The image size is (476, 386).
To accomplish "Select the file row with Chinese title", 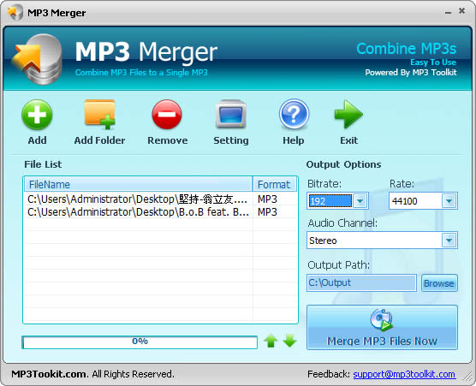I will coord(160,199).
